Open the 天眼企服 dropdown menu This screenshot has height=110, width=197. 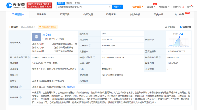click(164, 7)
